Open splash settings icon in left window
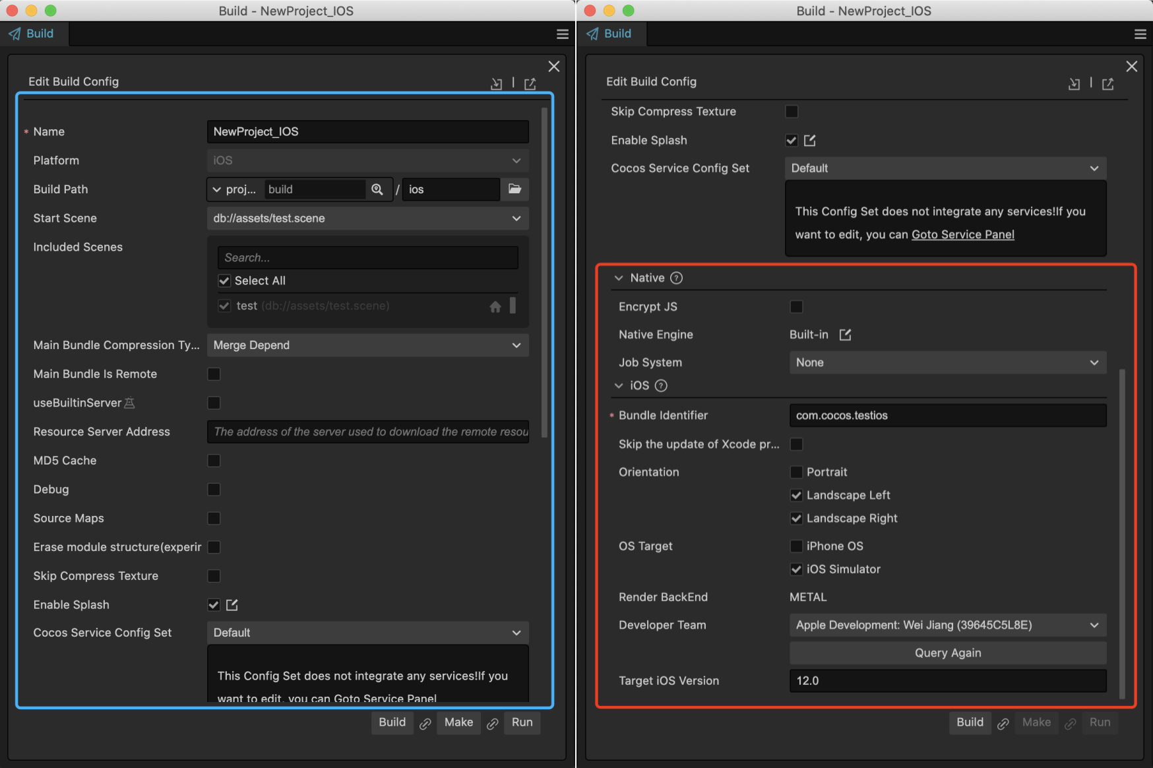 click(x=232, y=604)
